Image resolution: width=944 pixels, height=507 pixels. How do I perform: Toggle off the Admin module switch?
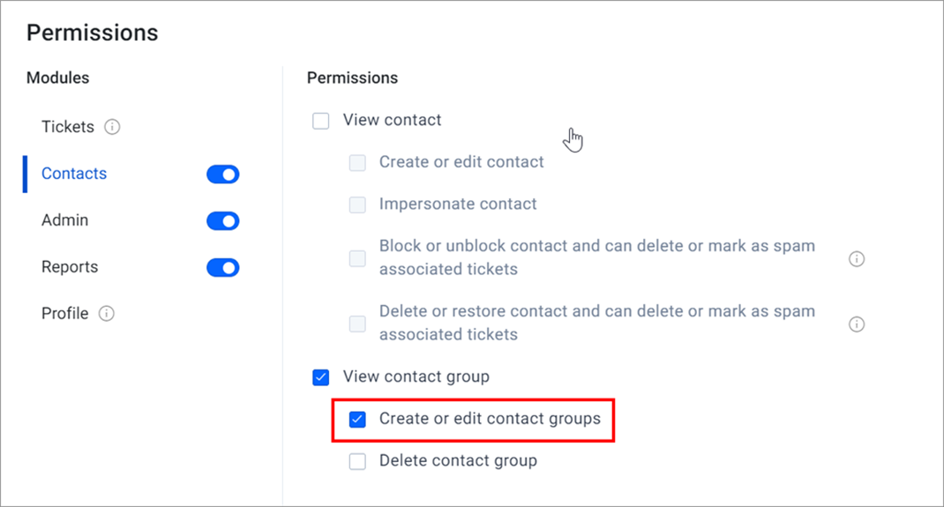[222, 220]
